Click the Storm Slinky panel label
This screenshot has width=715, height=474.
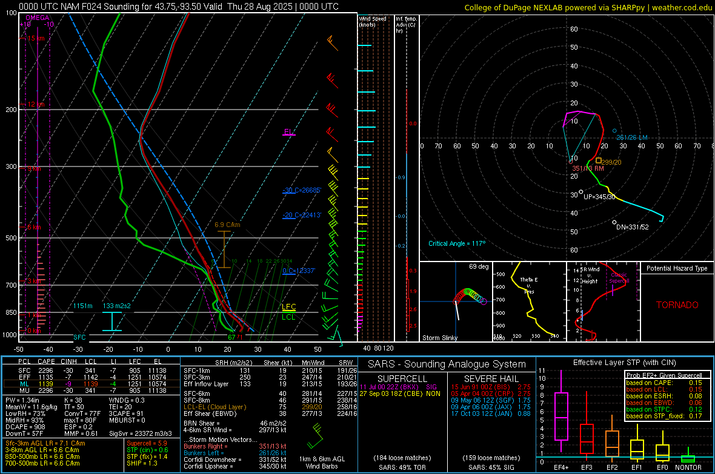coord(439,338)
